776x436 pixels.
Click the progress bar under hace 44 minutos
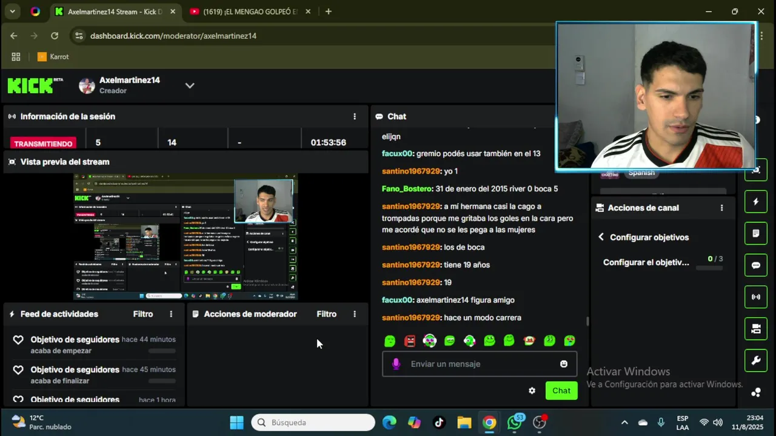[x=162, y=351]
